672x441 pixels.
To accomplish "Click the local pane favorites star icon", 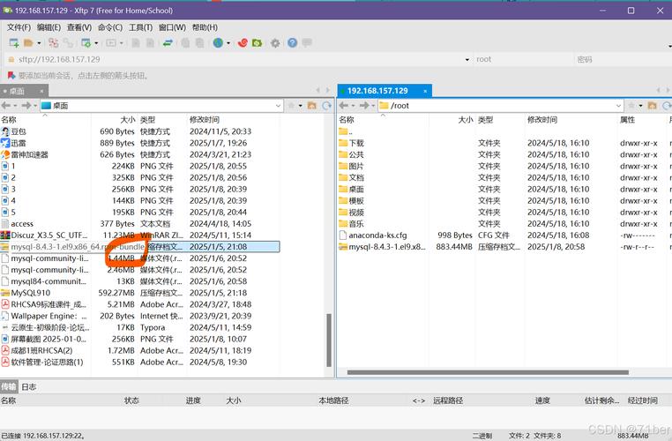I will 291,106.
